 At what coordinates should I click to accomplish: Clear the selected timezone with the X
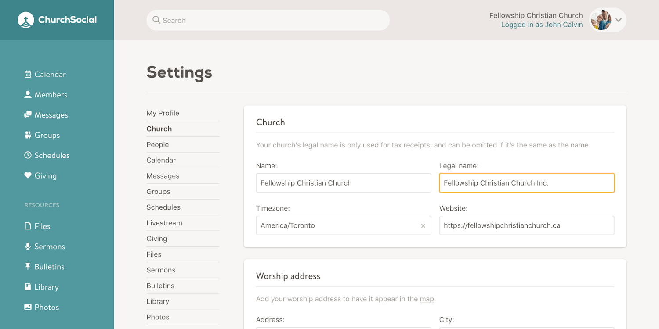tap(423, 226)
